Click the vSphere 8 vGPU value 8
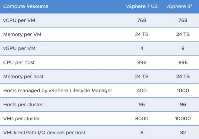The image size is (199, 139). [x=183, y=48]
